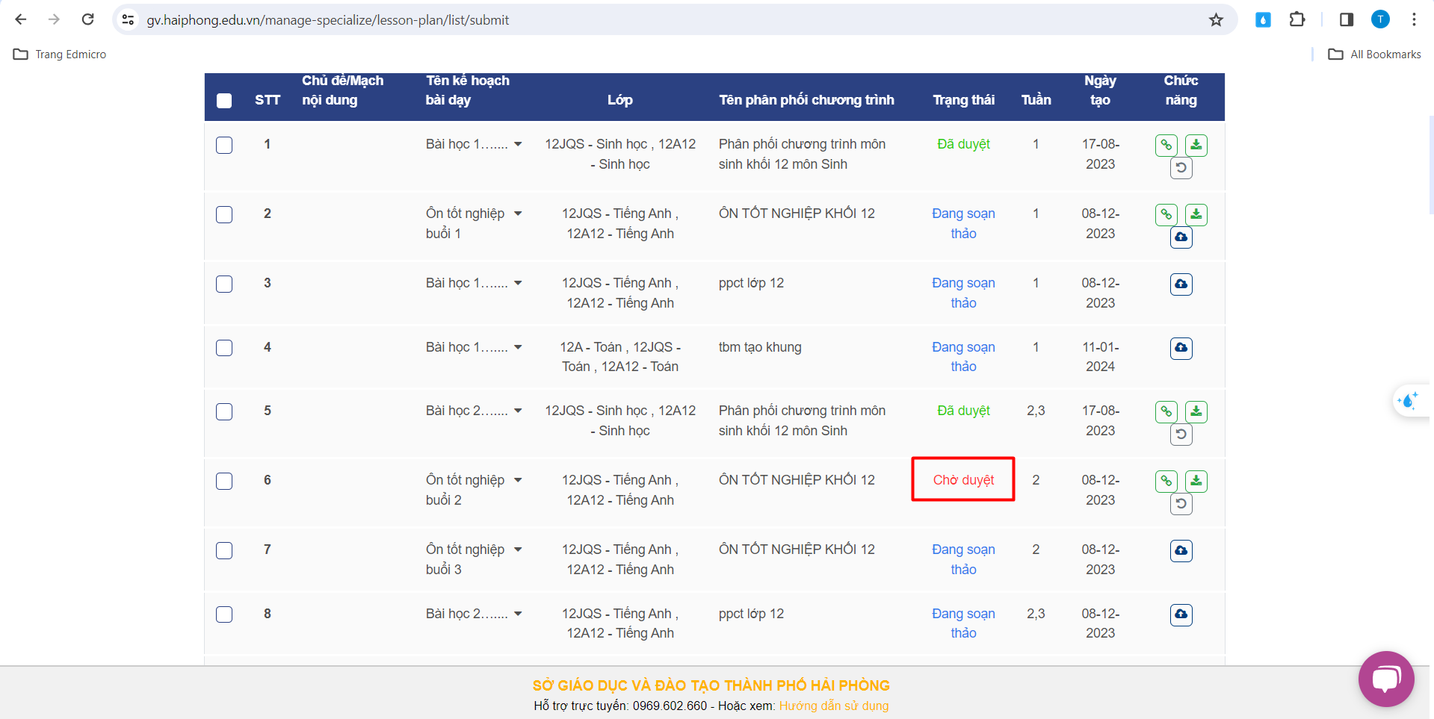
Task: Click the cloud upload icon in row 7
Action: click(1181, 550)
